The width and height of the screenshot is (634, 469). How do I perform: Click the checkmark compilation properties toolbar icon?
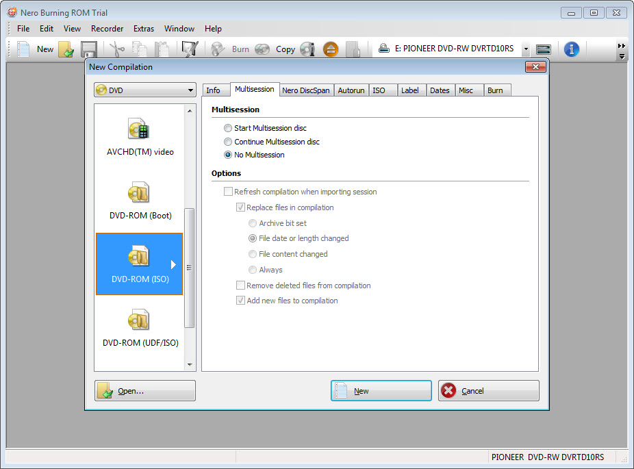[190, 49]
